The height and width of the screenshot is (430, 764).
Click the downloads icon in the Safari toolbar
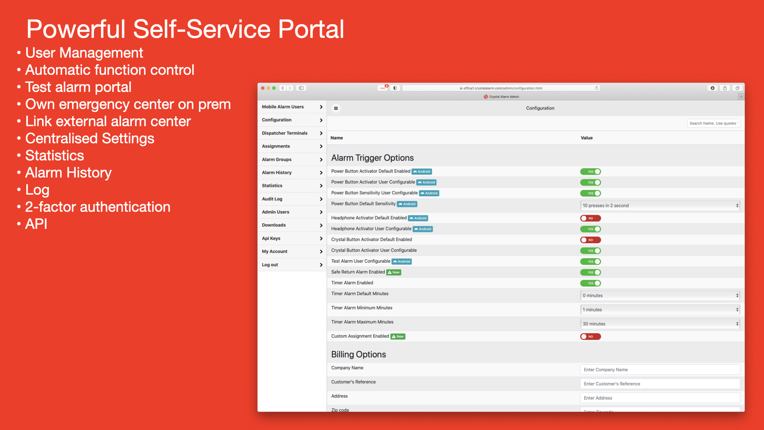point(713,88)
